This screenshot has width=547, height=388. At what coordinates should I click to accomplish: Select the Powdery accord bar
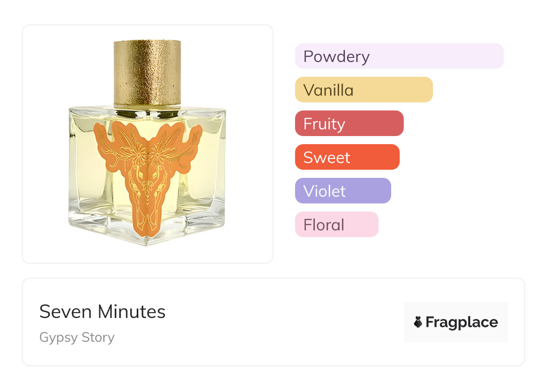(399, 56)
